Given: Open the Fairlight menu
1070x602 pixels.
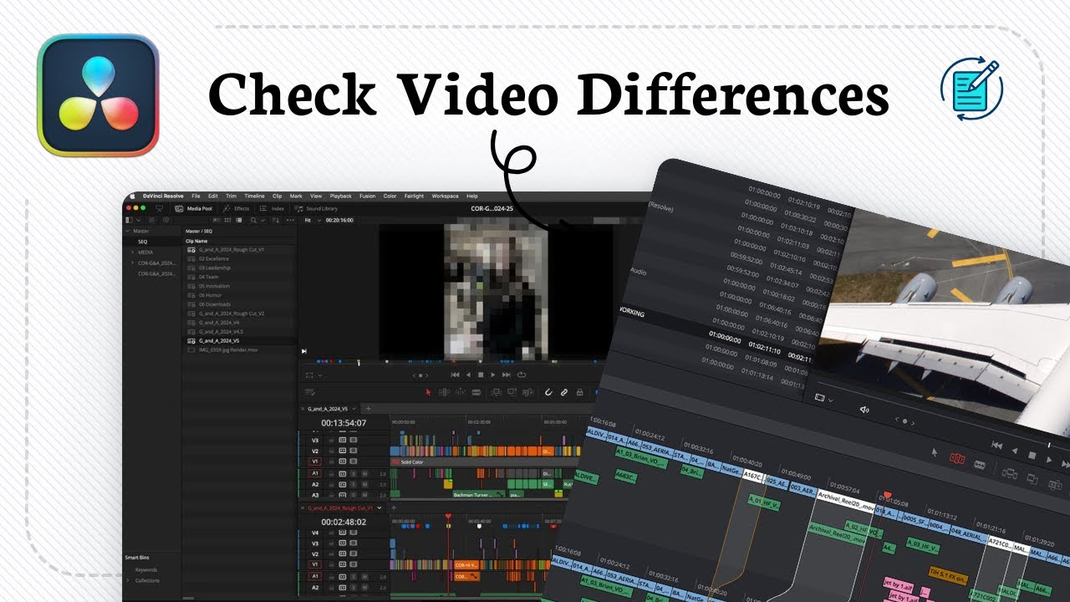Looking at the screenshot, I should point(414,196).
